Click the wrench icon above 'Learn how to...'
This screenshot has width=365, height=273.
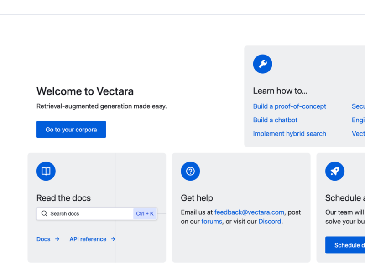(262, 64)
